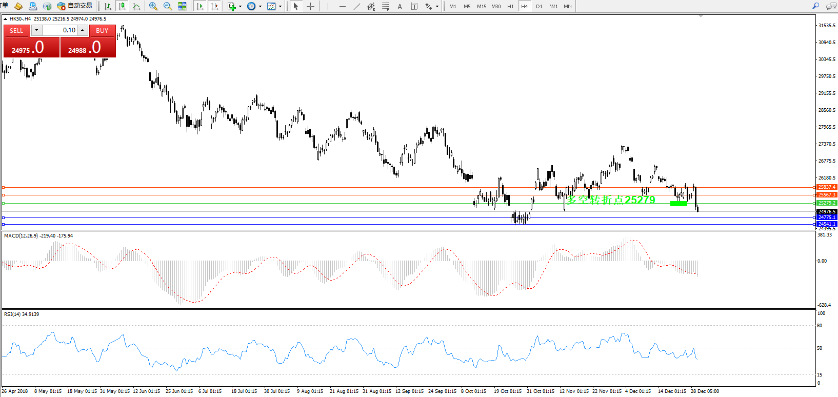This screenshot has width=838, height=397.
Task: Click the zoom in magnifier icon
Action: 153,6
